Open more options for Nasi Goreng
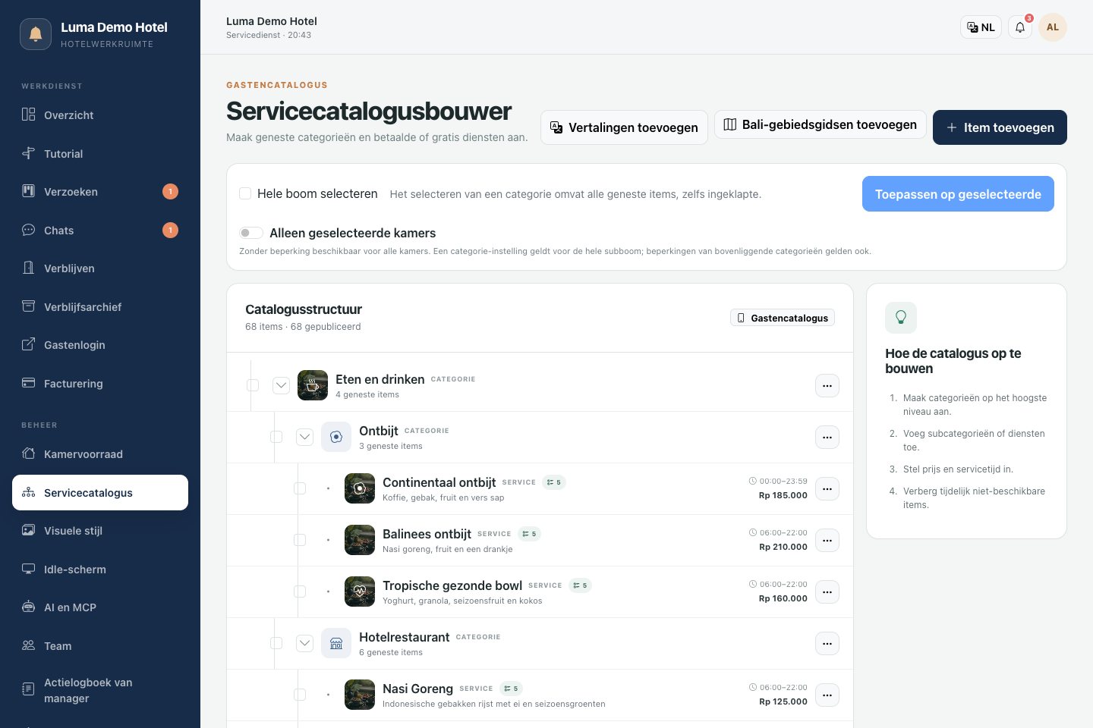This screenshot has width=1093, height=728. pyautogui.click(x=827, y=695)
